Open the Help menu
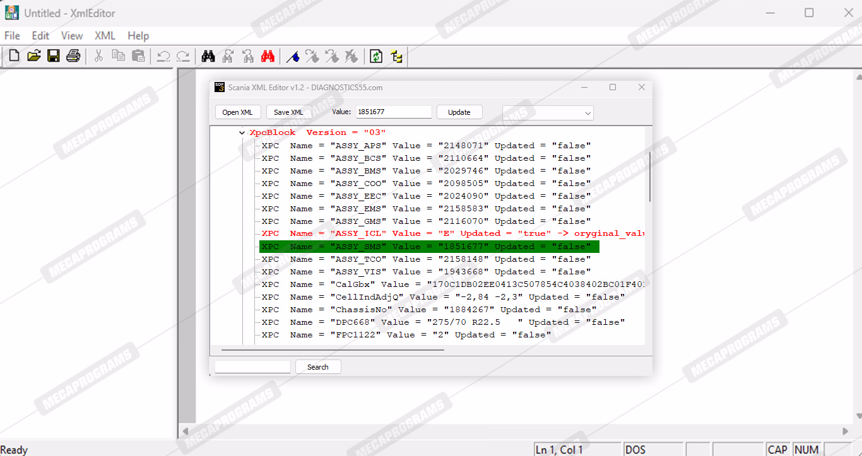The image size is (862, 456). 138,36
